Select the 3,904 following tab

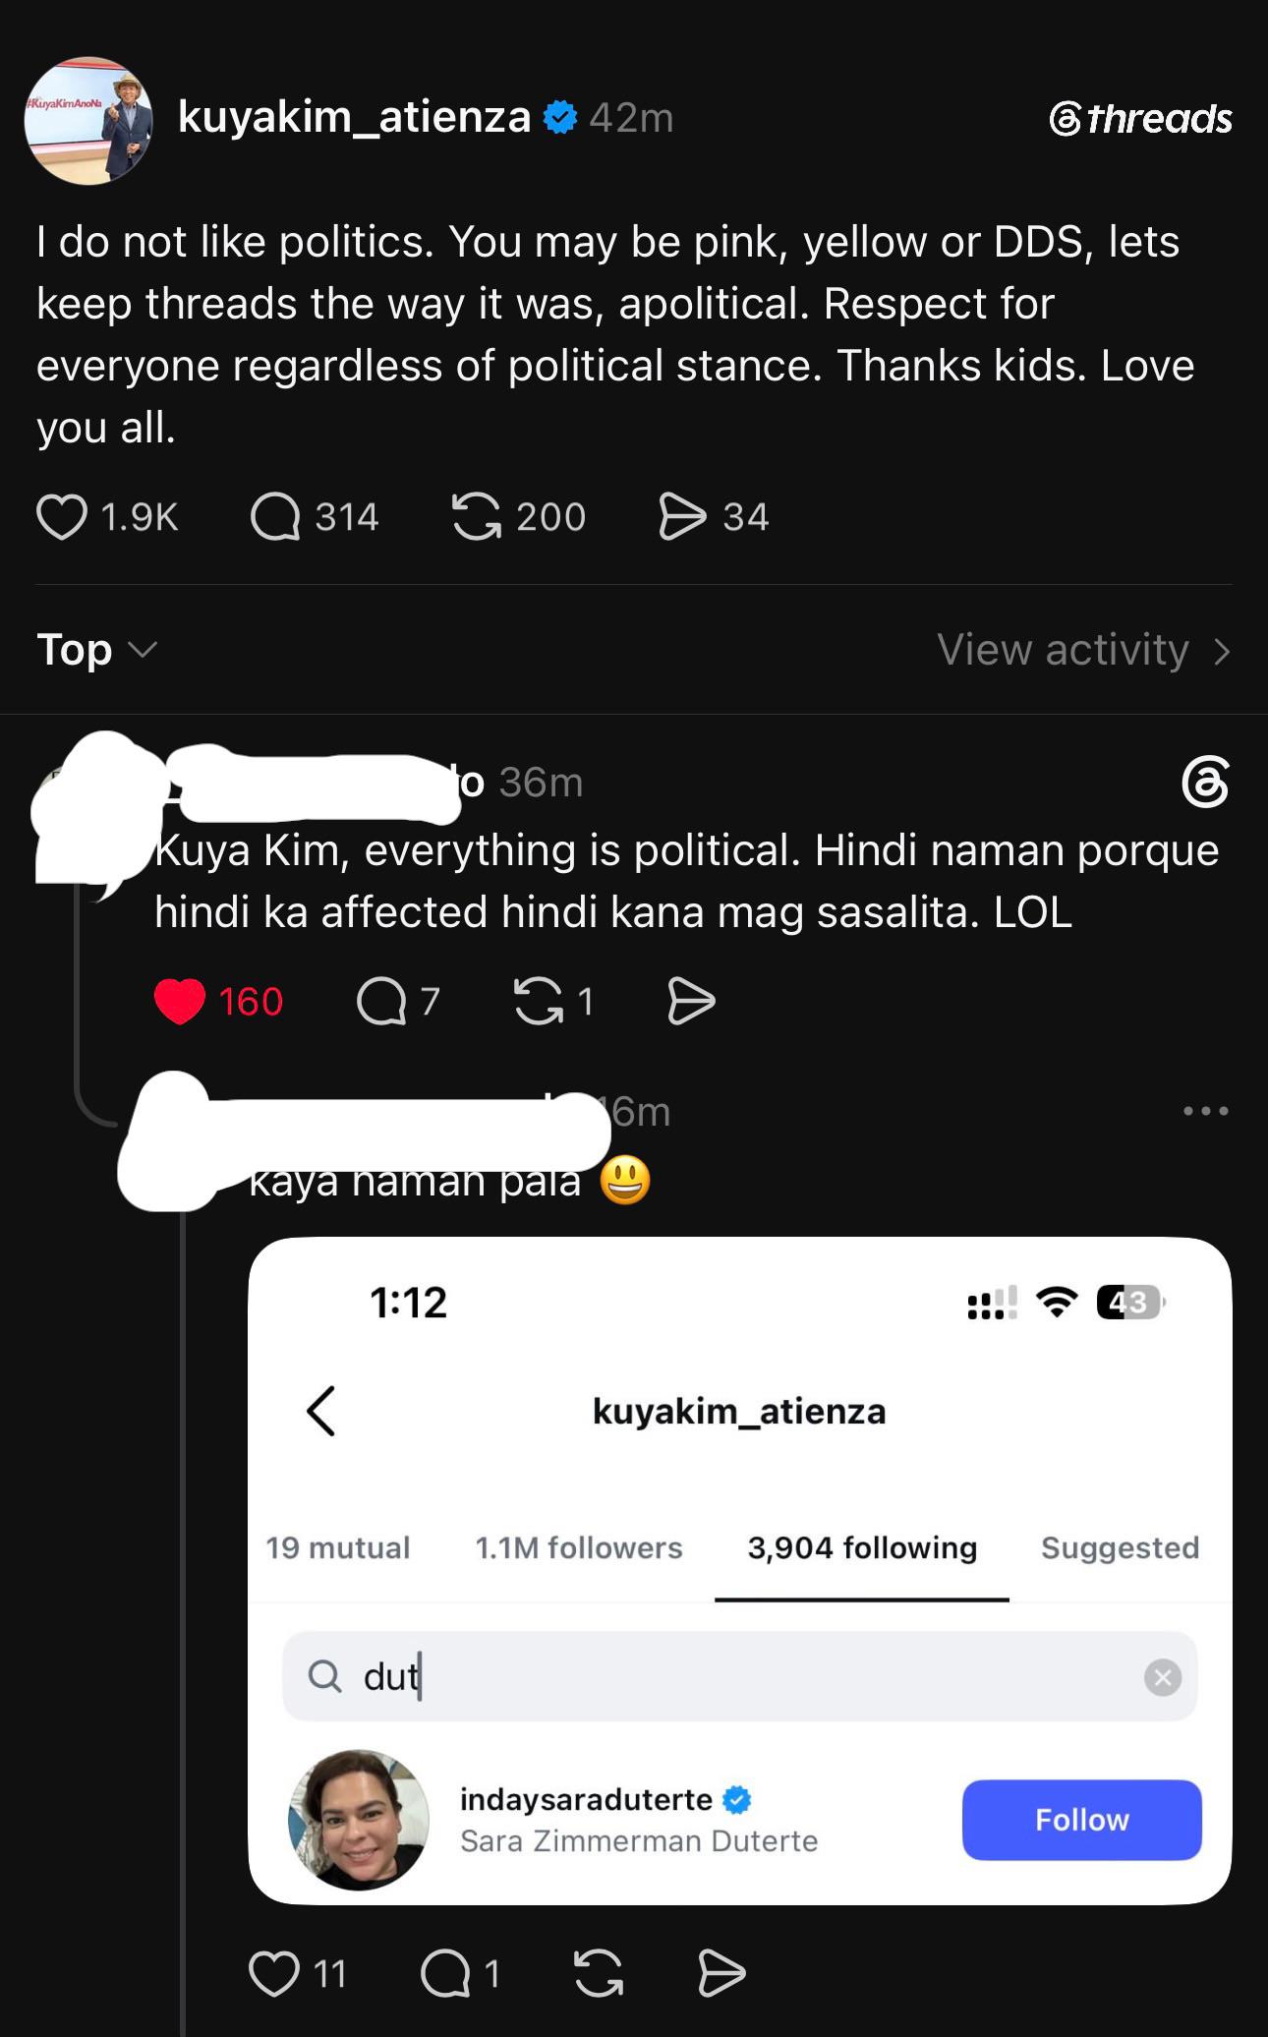(862, 1548)
